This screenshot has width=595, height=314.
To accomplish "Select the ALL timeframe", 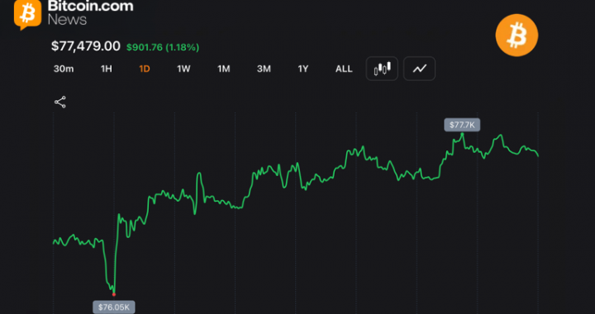I will click(x=344, y=69).
